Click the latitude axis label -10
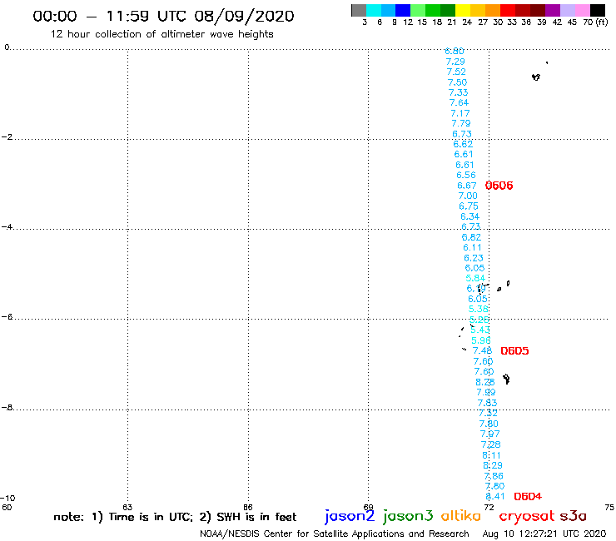This screenshot has width=616, height=541. pyautogui.click(x=7, y=499)
